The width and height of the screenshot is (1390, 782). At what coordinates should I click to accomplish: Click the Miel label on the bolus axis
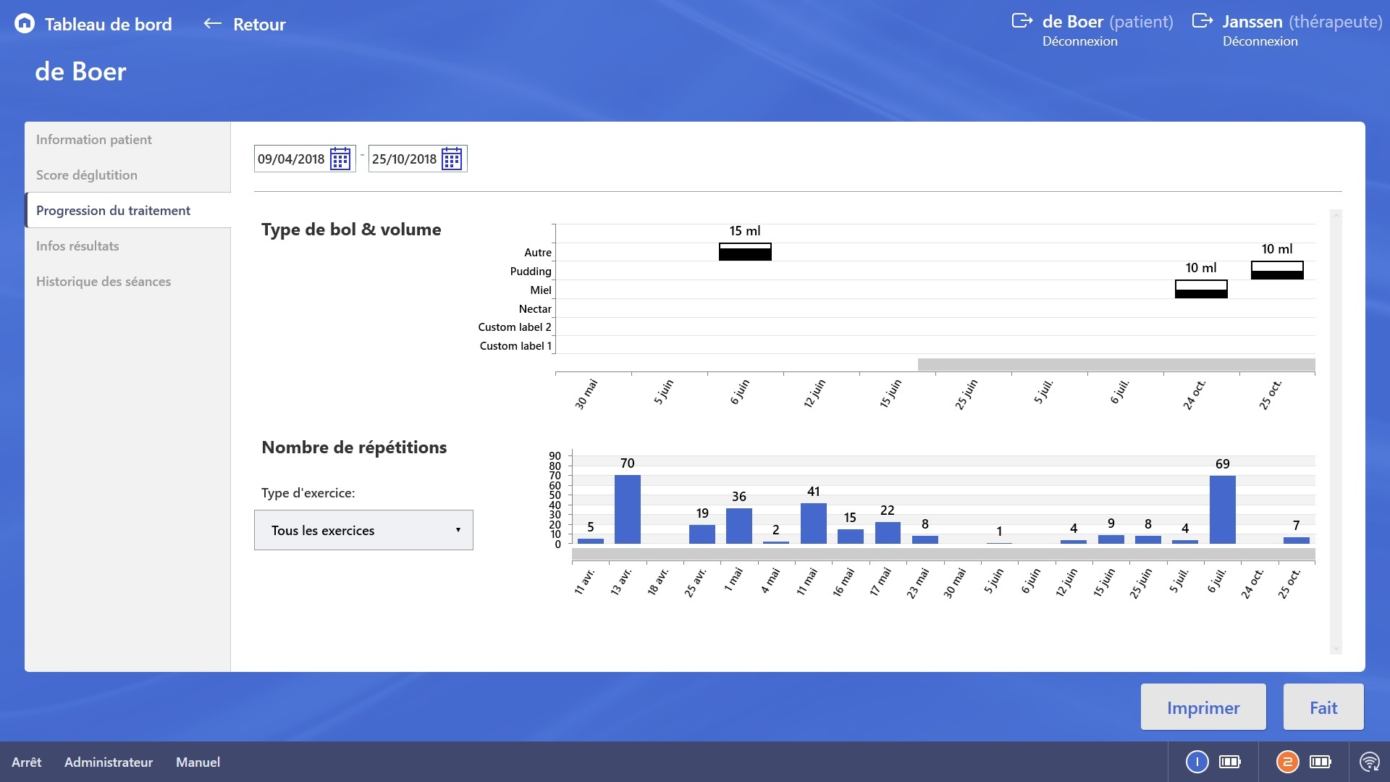(x=541, y=290)
